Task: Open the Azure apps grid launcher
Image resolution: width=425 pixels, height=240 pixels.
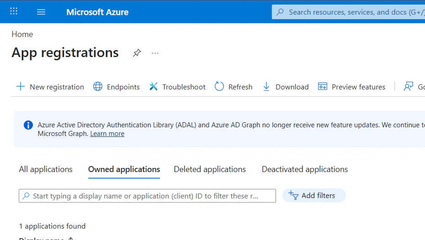Action: [x=14, y=11]
